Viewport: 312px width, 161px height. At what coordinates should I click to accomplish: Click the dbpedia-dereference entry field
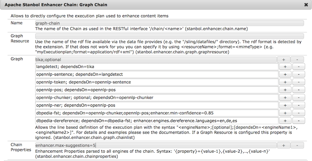pos(156,121)
